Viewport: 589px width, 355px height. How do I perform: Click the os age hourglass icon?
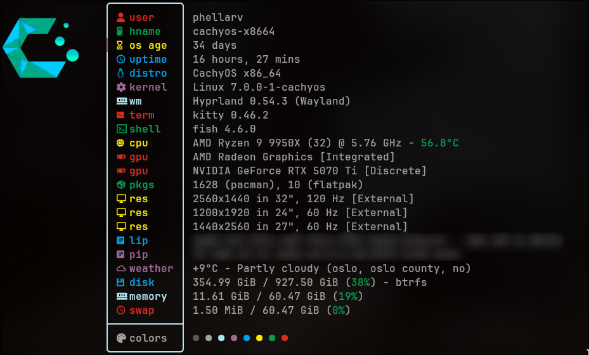120,45
